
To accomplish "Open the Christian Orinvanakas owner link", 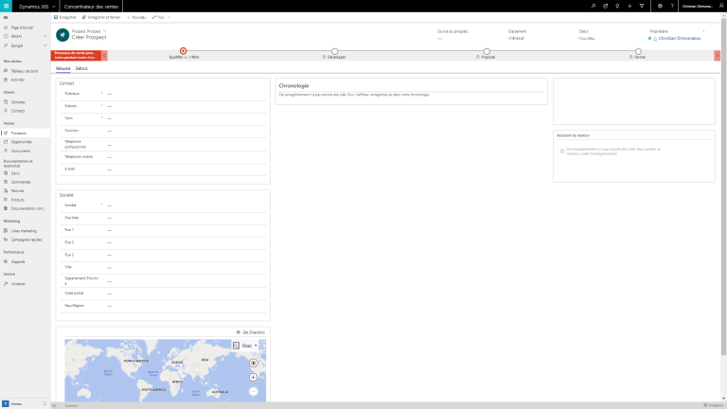I will tap(681, 39).
